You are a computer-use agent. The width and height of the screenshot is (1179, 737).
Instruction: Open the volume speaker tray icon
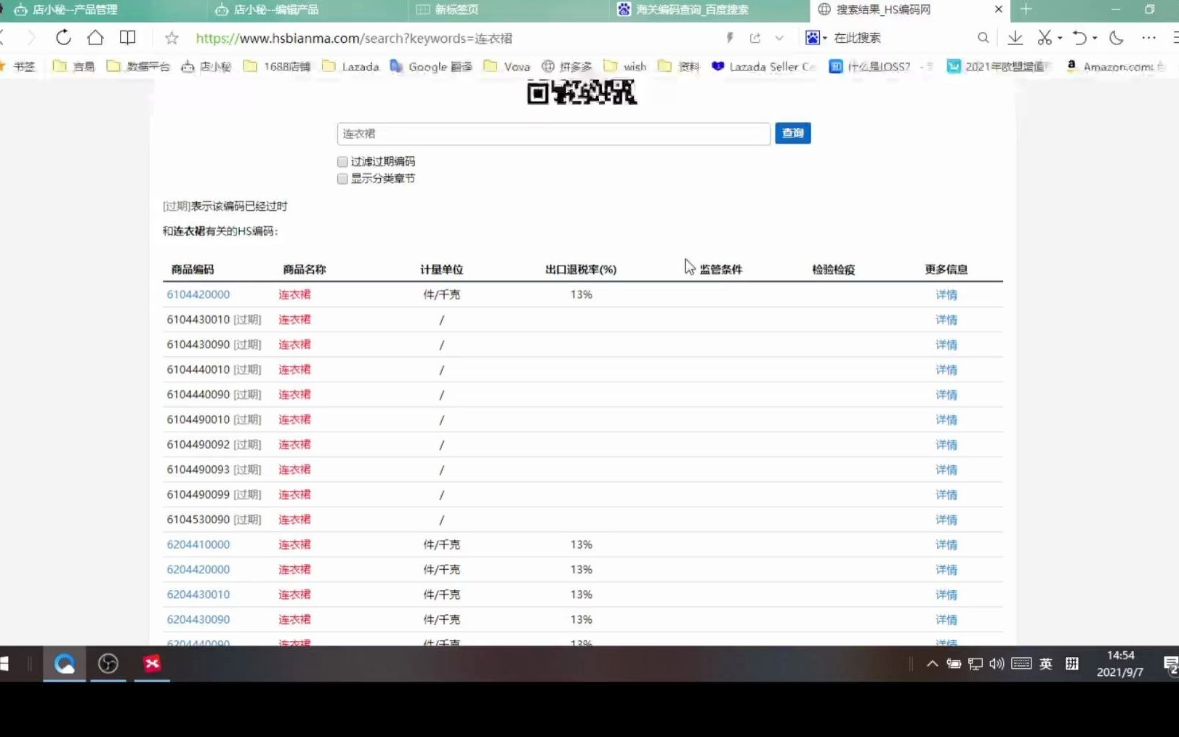pyautogui.click(x=997, y=664)
